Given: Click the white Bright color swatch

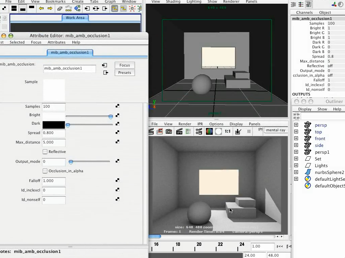Looking at the screenshot, I should (x=54, y=116).
